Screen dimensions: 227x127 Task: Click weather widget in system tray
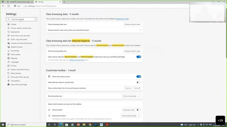188,125
